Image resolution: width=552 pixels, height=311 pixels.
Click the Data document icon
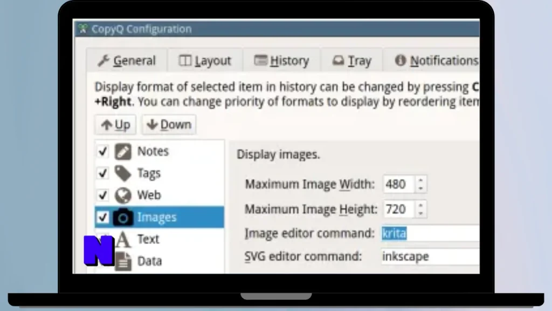[x=123, y=261]
